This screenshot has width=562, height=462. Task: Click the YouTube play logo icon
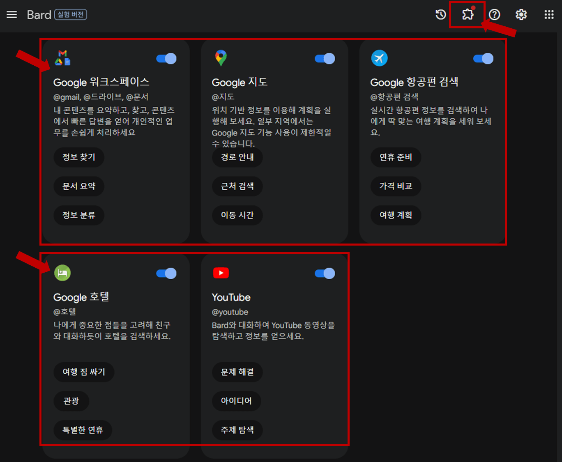221,273
